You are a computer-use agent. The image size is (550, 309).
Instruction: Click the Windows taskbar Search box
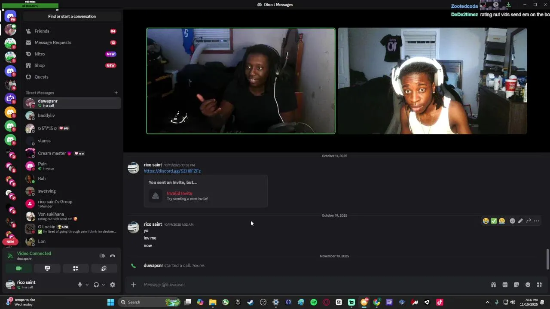[x=149, y=302]
